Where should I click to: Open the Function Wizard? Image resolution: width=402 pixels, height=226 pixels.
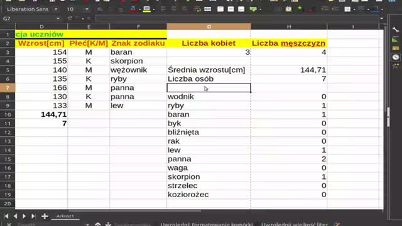70,18
